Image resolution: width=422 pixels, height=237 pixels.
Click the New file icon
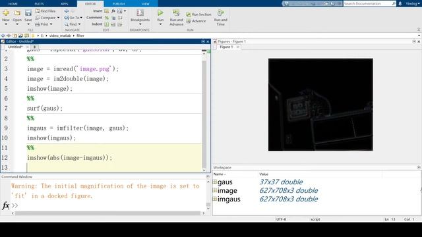pyautogui.click(x=6, y=13)
